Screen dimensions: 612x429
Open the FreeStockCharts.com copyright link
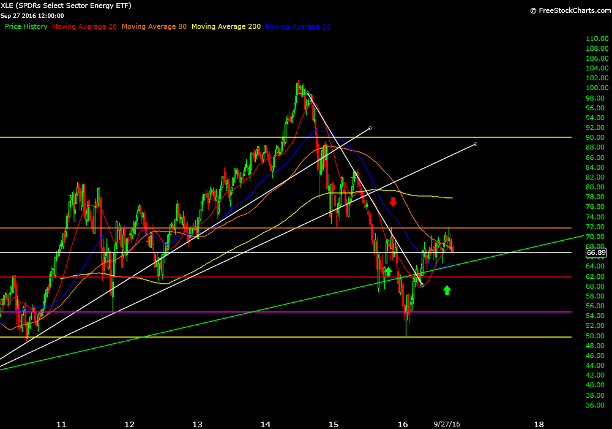coord(569,10)
